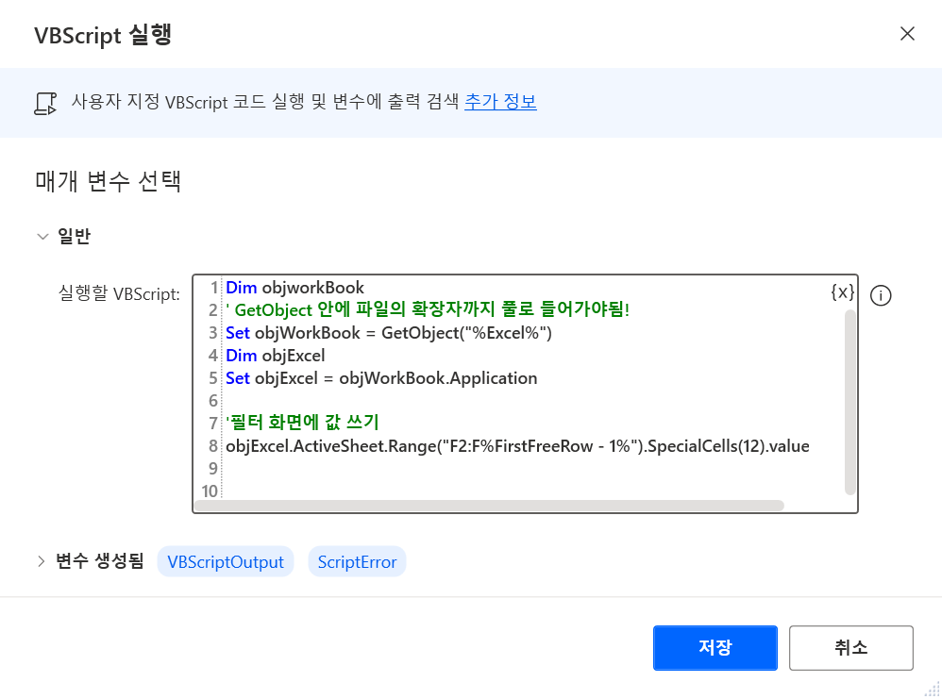Expand the 변수 생성됨 section
Viewport: 942px width, 699px height.
[x=41, y=561]
